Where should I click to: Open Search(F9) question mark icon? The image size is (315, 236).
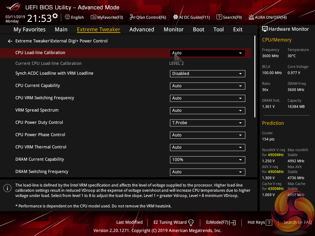click(x=219, y=17)
